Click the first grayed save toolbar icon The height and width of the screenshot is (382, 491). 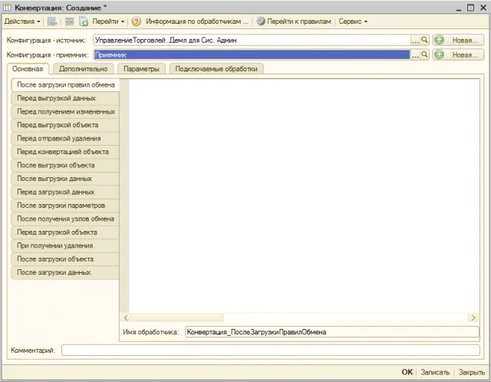click(52, 21)
